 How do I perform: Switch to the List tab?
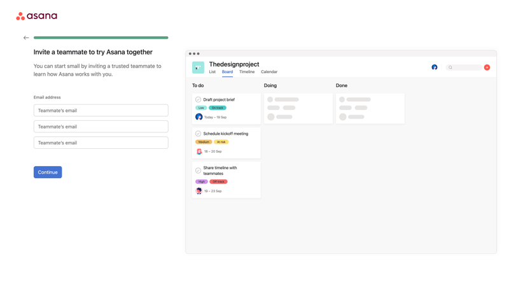(x=213, y=72)
